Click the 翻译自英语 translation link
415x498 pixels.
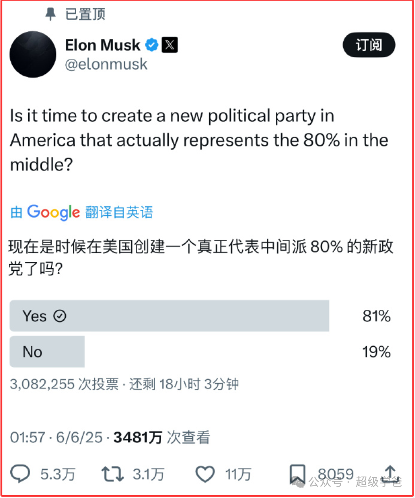[x=119, y=212]
